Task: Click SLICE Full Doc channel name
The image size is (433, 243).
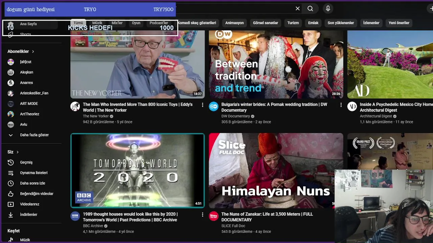Action: click(x=233, y=226)
